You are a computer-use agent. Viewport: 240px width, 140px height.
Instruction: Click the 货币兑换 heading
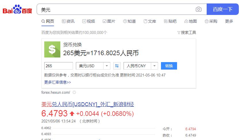pos(72,45)
